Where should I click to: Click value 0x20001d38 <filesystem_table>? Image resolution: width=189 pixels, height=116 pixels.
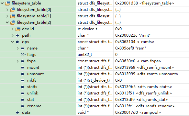point(145,3)
